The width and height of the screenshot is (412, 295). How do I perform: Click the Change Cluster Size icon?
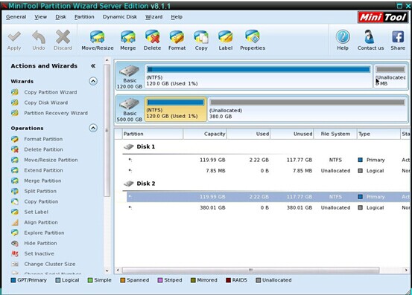(15, 264)
